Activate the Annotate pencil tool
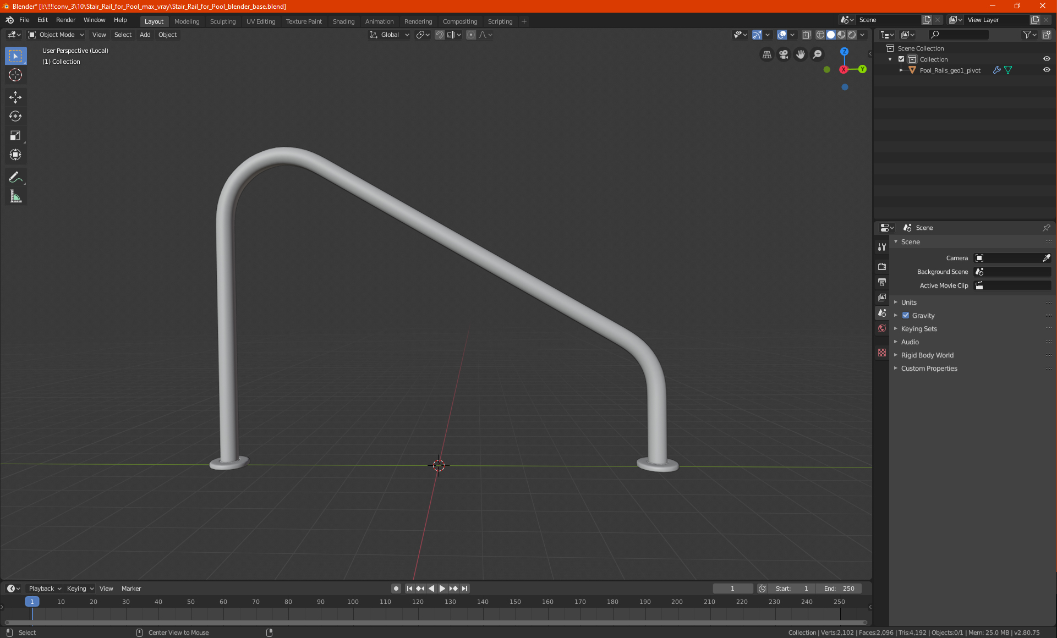1057x638 pixels. pos(15,177)
